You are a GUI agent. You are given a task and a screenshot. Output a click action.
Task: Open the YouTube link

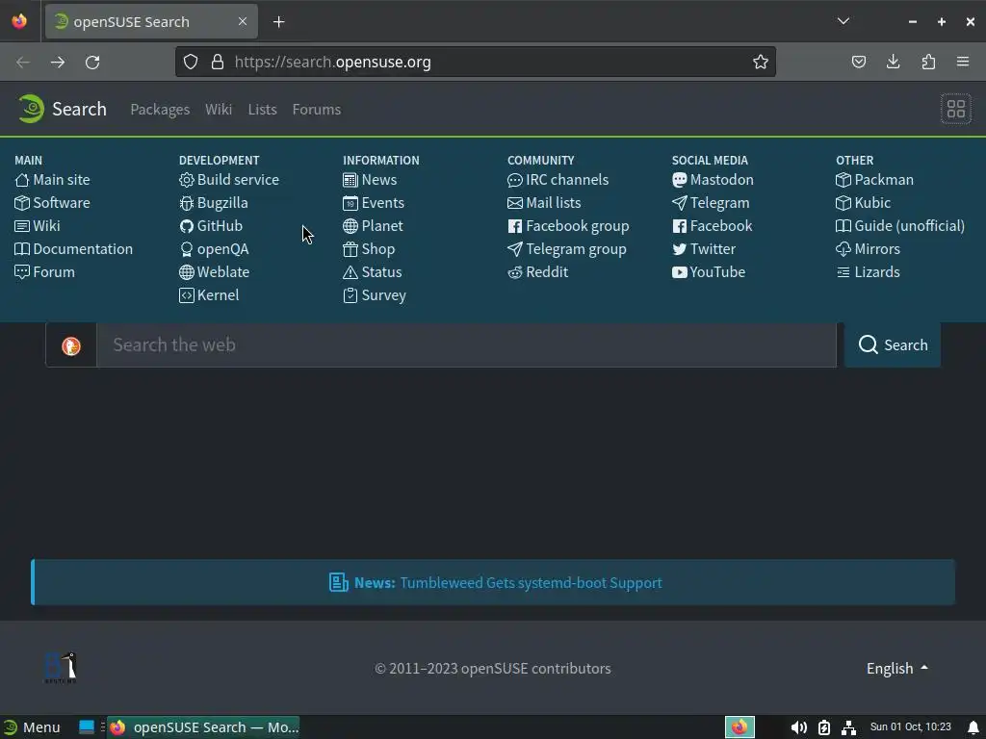pos(709,272)
